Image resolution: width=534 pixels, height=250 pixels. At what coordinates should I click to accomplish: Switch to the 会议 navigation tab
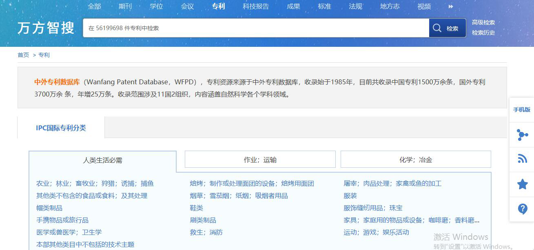click(187, 7)
